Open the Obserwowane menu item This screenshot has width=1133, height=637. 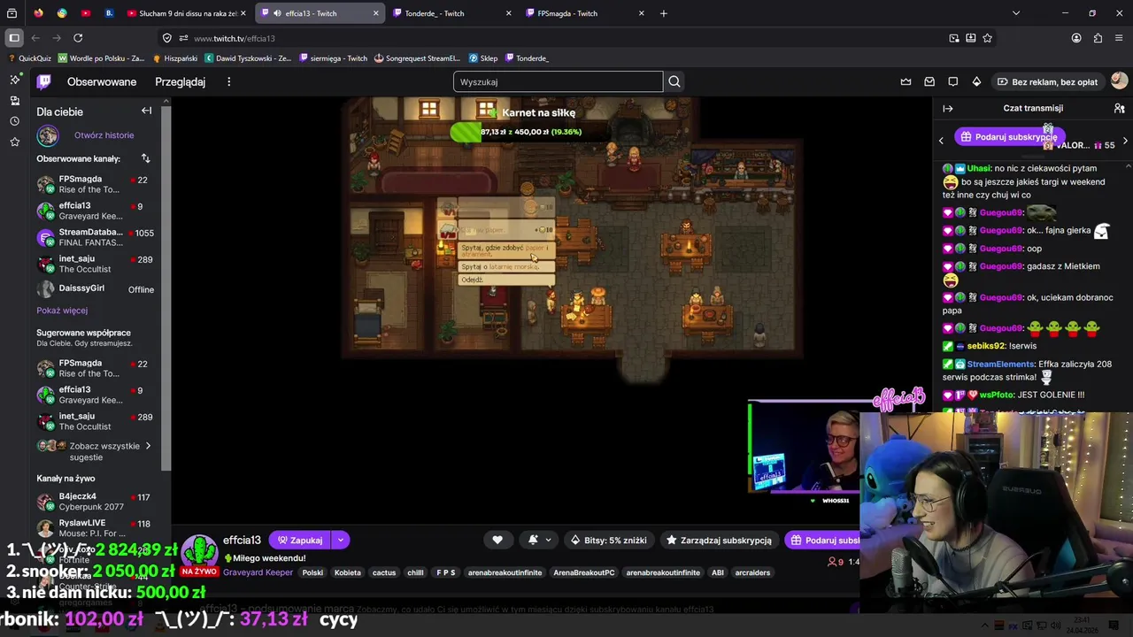pos(102,81)
